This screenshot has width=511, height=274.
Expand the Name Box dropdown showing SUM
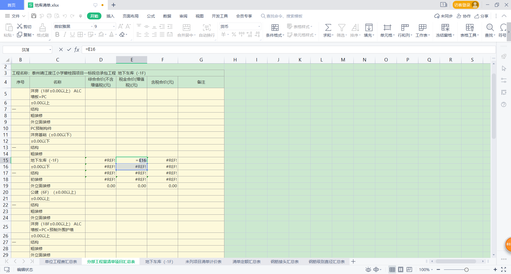50,50
